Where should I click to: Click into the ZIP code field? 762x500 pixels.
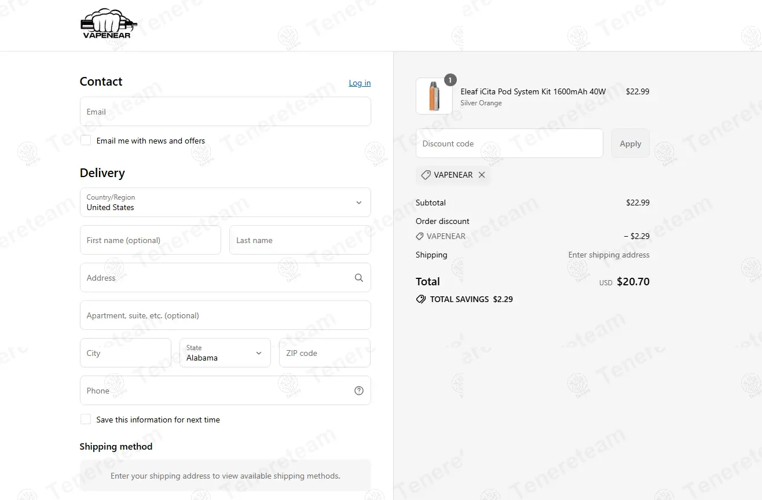point(325,353)
